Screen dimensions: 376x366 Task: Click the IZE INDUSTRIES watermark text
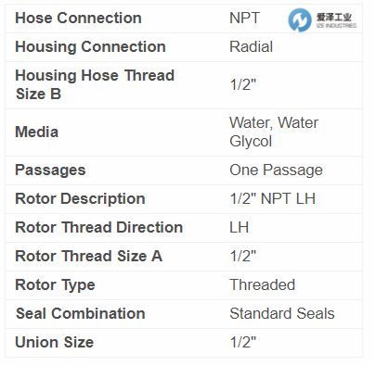(x=336, y=26)
